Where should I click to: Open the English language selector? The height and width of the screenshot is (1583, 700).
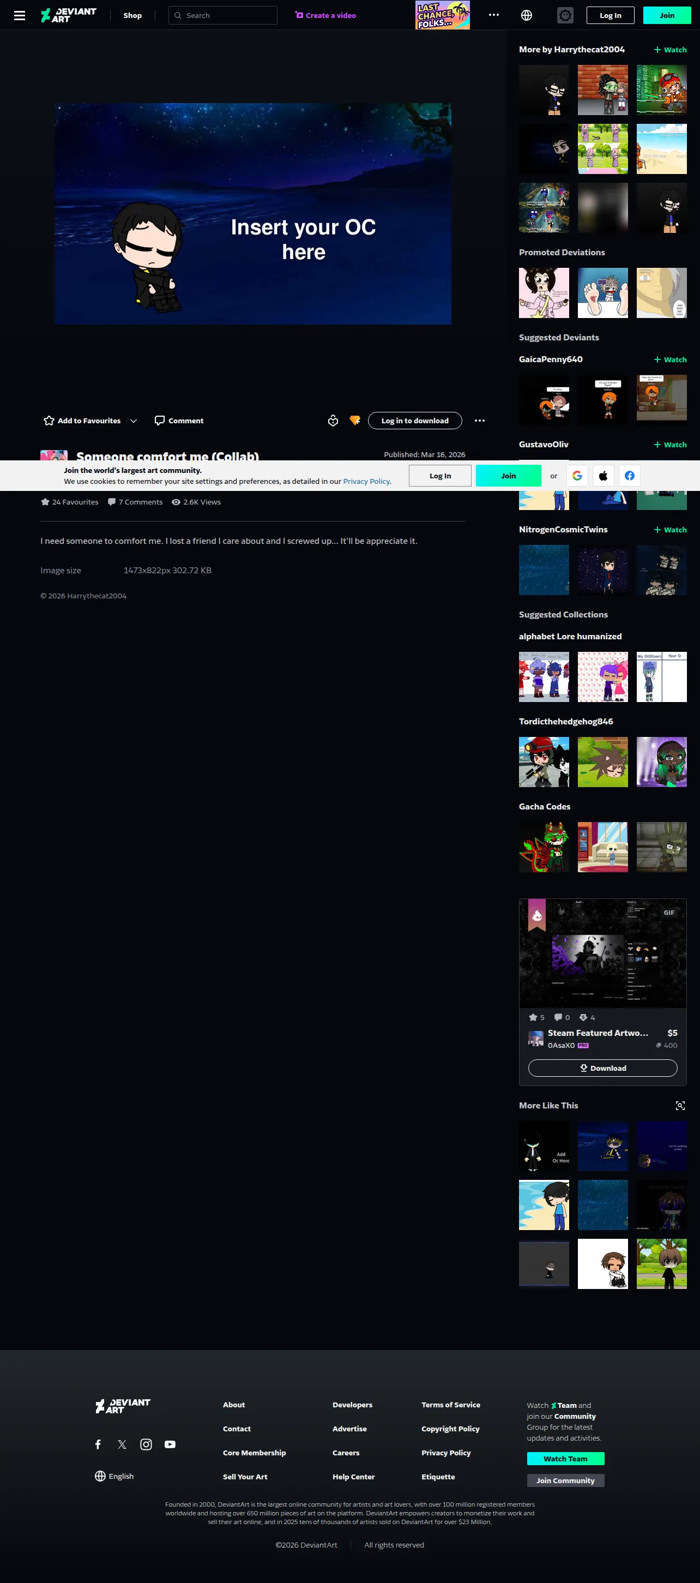click(x=114, y=1476)
